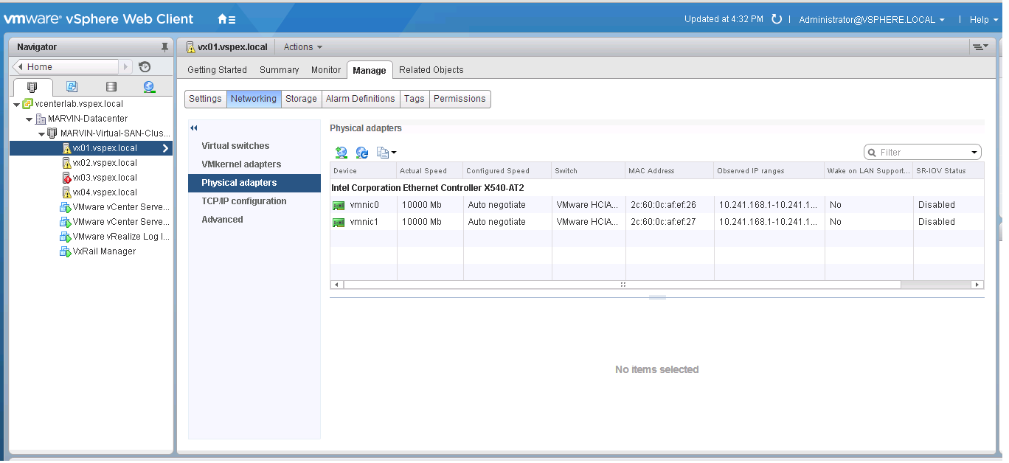Viewport: 1009px width, 463px height.
Task: Switch to the Monitor tab
Action: (x=326, y=70)
